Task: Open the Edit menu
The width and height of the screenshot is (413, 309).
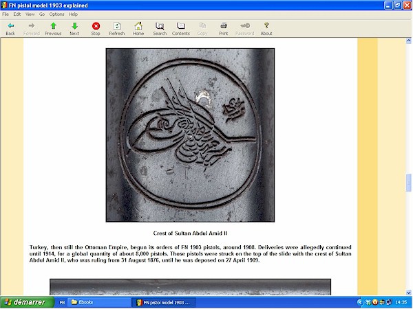Action: click(17, 14)
